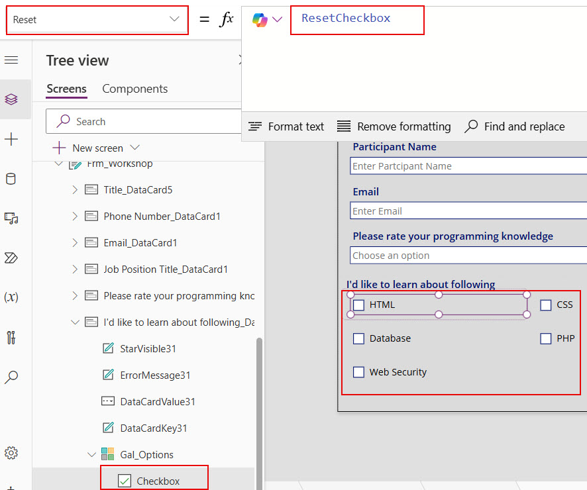Screen dimensions: 587x490
Task: Open the Settings gear icon
Action: coord(11,453)
